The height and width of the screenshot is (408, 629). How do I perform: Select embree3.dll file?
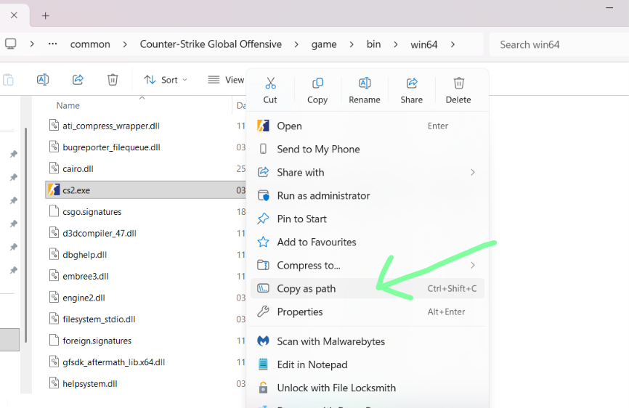(86, 276)
